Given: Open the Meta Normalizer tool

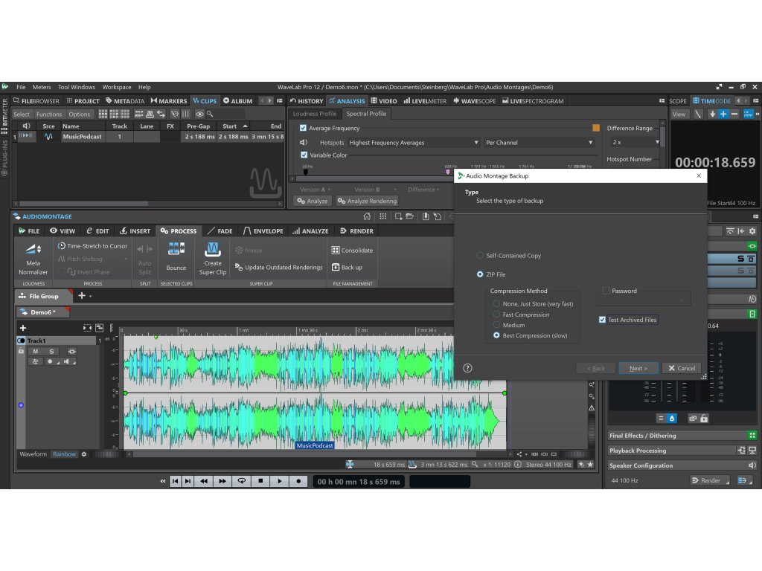Looking at the screenshot, I should [33, 261].
